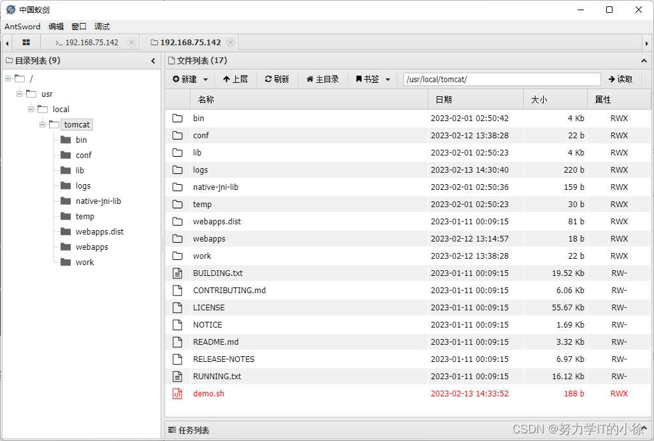Select lib folder icon in directory tree

point(66,170)
